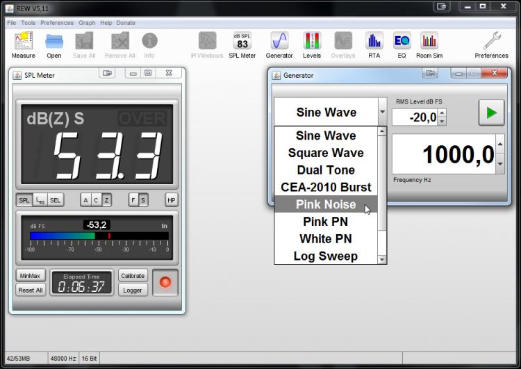Click the signal list scrollbar down arrow
The image size is (521, 369).
coord(382,259)
